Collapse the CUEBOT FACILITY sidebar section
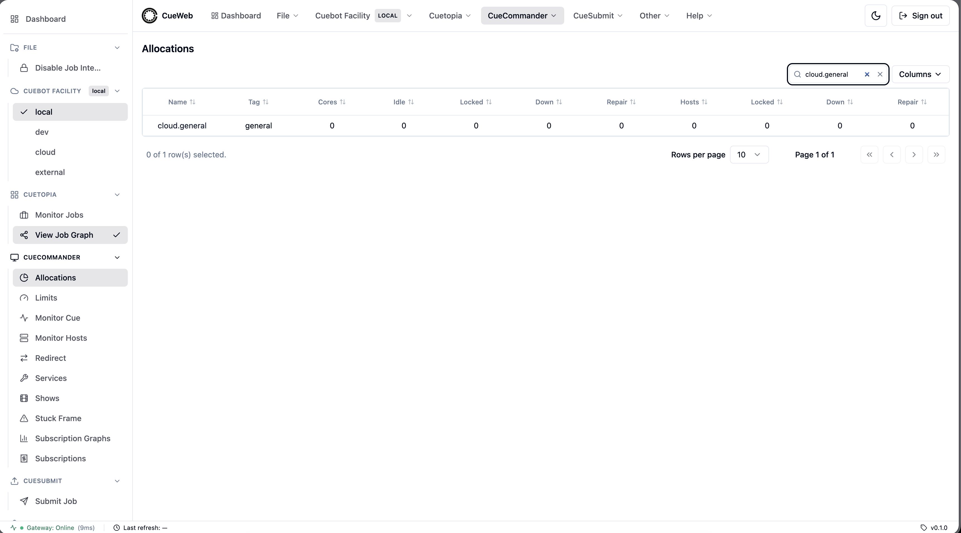The width and height of the screenshot is (961, 533). coord(117,91)
